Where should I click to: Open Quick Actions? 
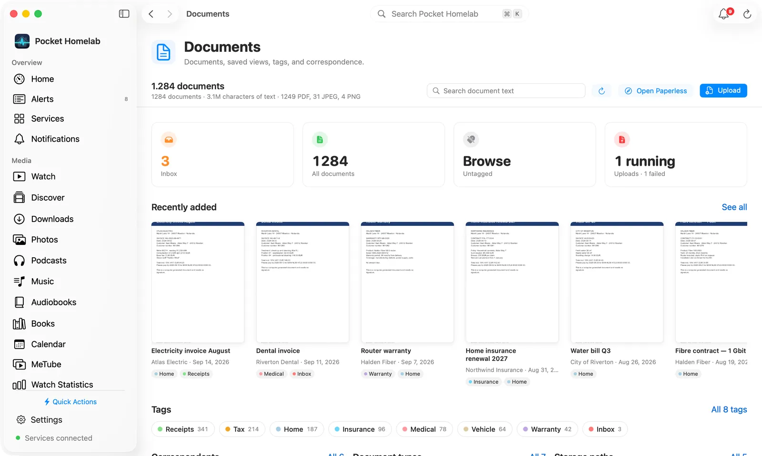[x=70, y=402]
